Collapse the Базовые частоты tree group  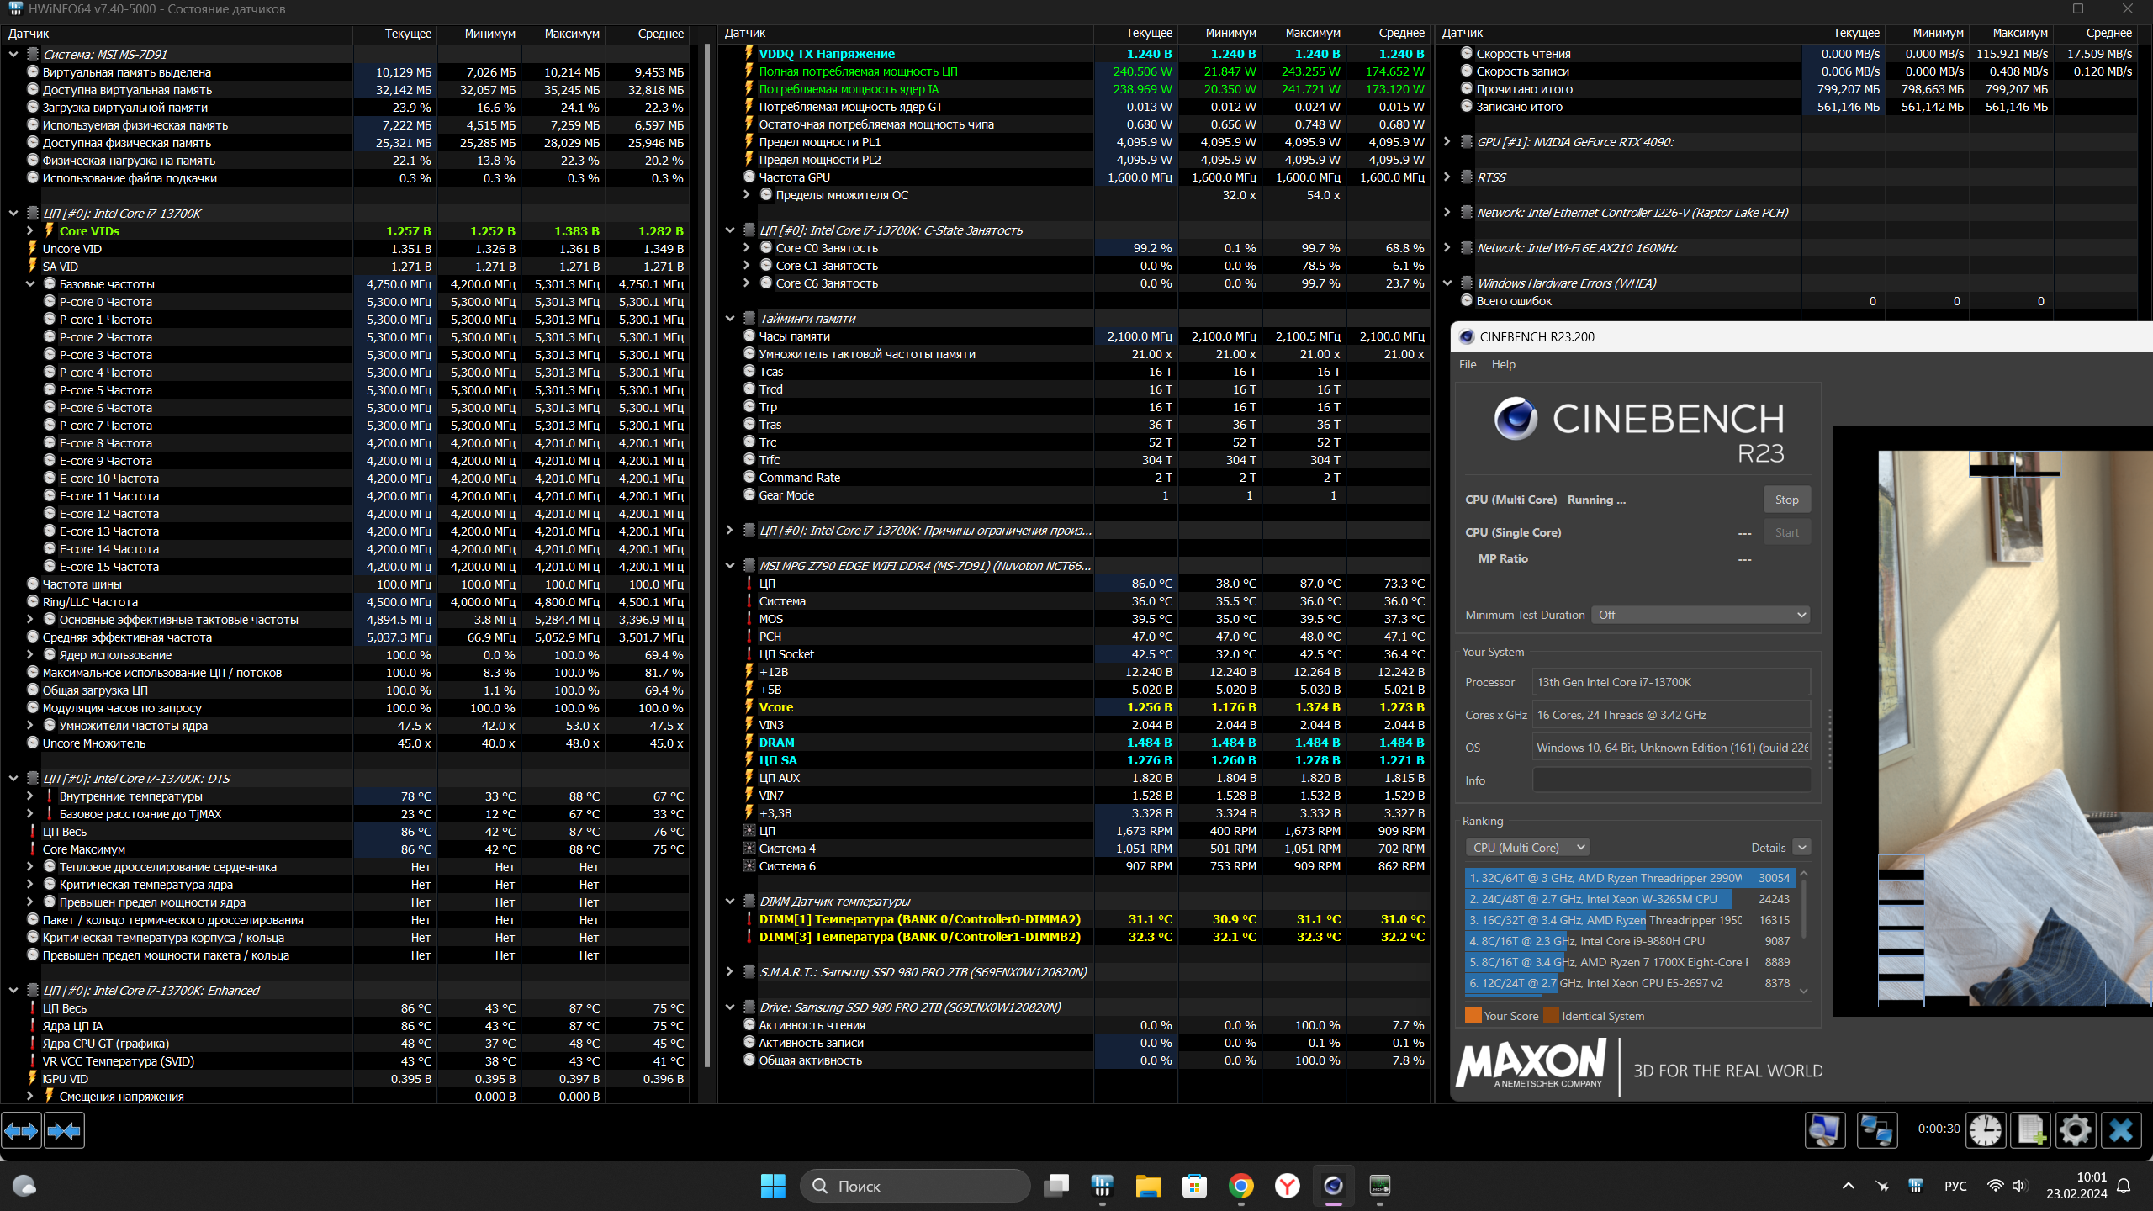pyautogui.click(x=30, y=284)
